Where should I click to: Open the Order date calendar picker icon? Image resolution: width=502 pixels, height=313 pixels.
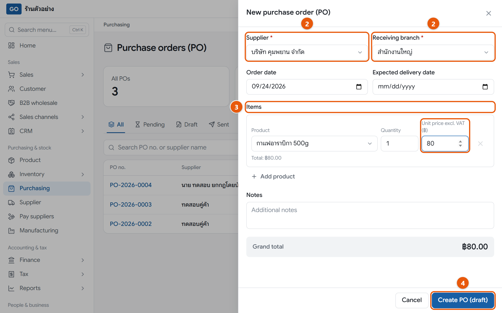click(x=359, y=87)
